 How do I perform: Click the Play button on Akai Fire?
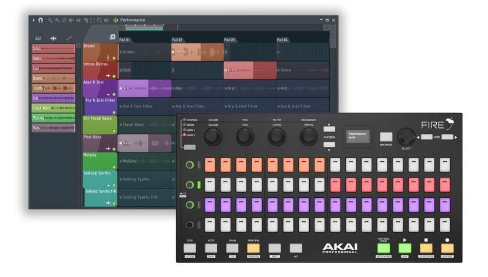(405, 248)
